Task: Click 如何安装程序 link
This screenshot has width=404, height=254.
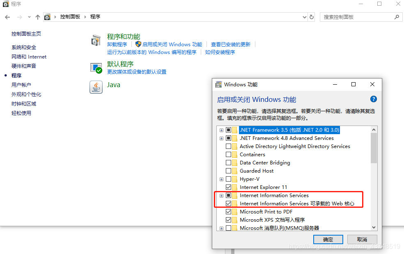Action: [220, 52]
